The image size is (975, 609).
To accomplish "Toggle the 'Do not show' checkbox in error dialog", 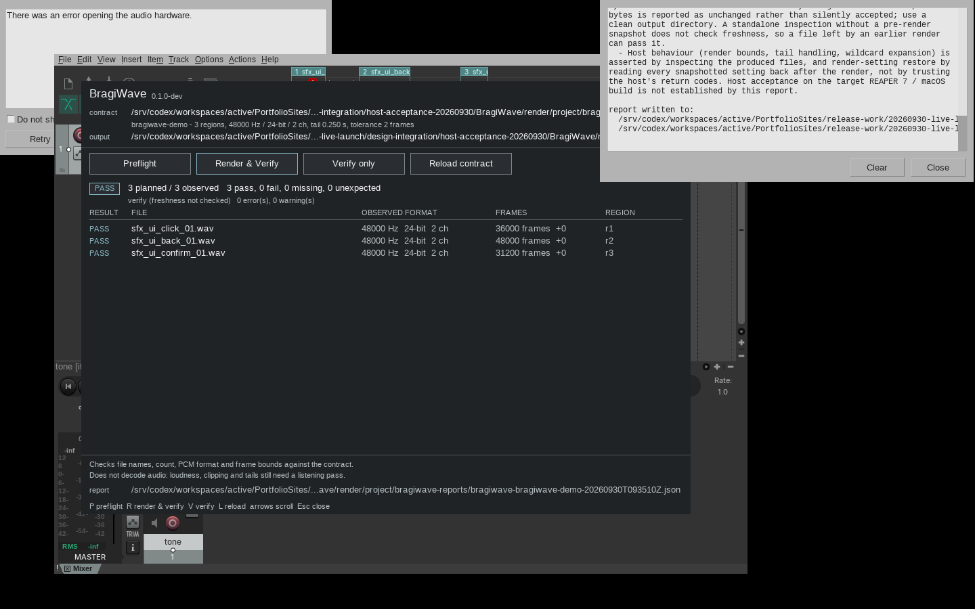I will coord(11,119).
